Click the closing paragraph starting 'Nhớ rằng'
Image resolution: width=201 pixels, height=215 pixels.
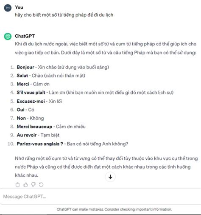click(x=106, y=167)
